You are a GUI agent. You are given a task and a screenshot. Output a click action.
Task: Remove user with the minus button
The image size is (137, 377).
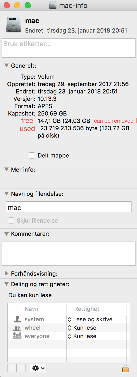[21, 368]
